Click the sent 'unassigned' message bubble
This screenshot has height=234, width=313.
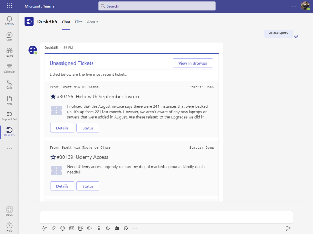click(278, 33)
